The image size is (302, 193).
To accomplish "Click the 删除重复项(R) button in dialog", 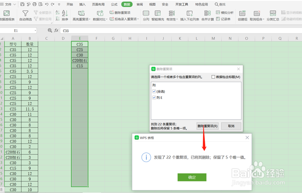I will pyautogui.click(x=207, y=126).
